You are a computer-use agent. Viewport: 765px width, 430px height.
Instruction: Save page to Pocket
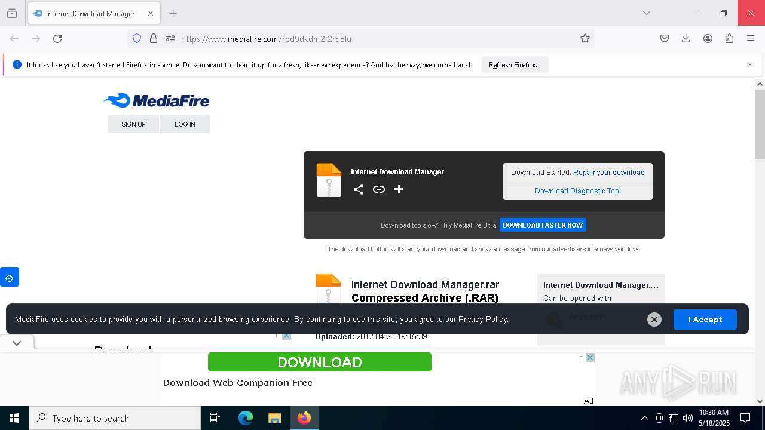665,38
